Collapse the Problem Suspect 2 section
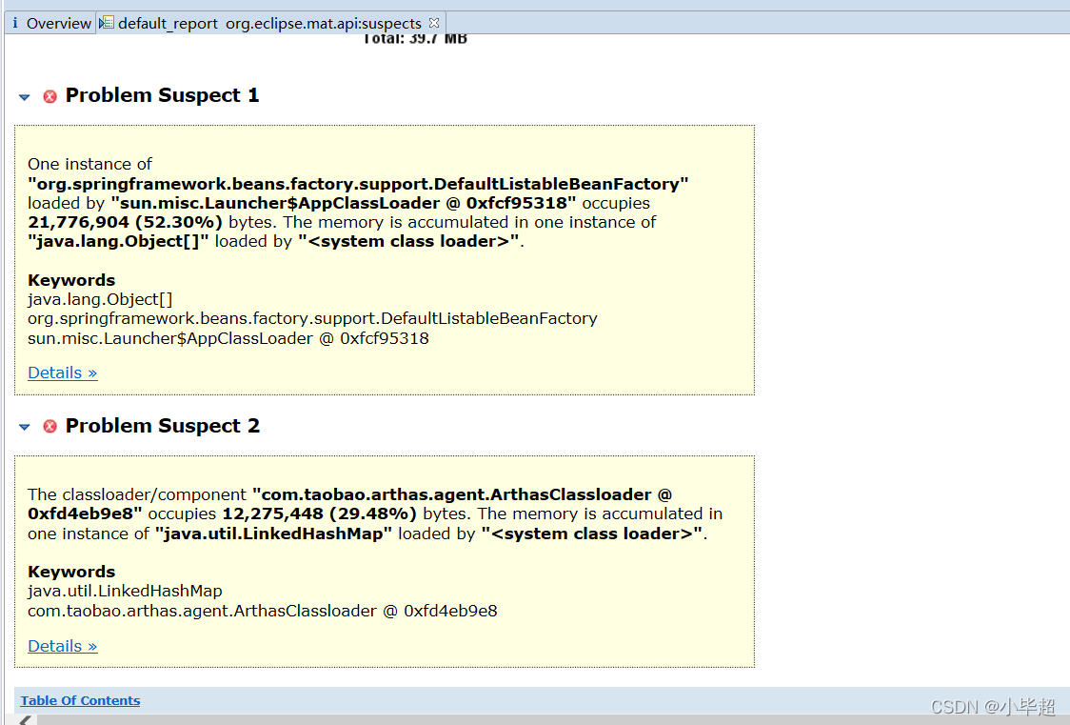 point(25,428)
